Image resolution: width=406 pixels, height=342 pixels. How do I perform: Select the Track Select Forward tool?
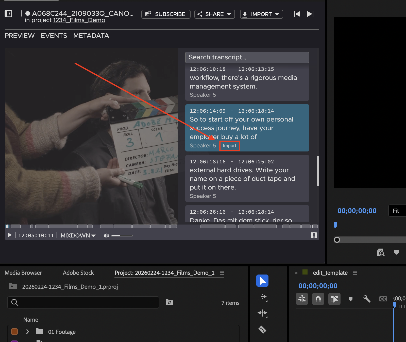tap(262, 297)
